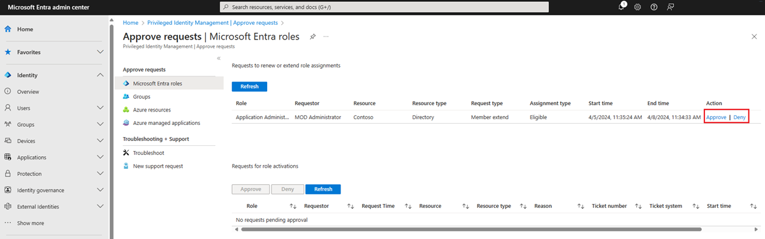765x239 pixels.
Task: Sort activations table by Role column
Action: (x=293, y=206)
